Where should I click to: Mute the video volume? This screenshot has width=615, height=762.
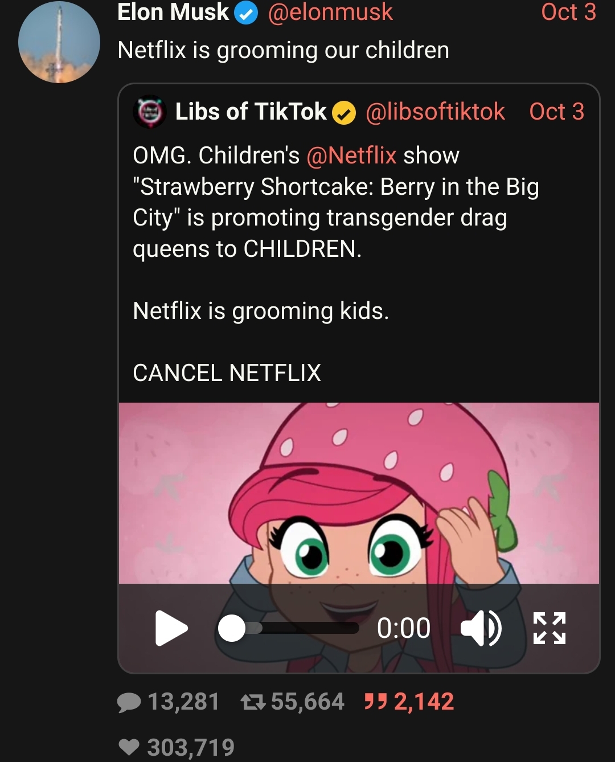(481, 628)
